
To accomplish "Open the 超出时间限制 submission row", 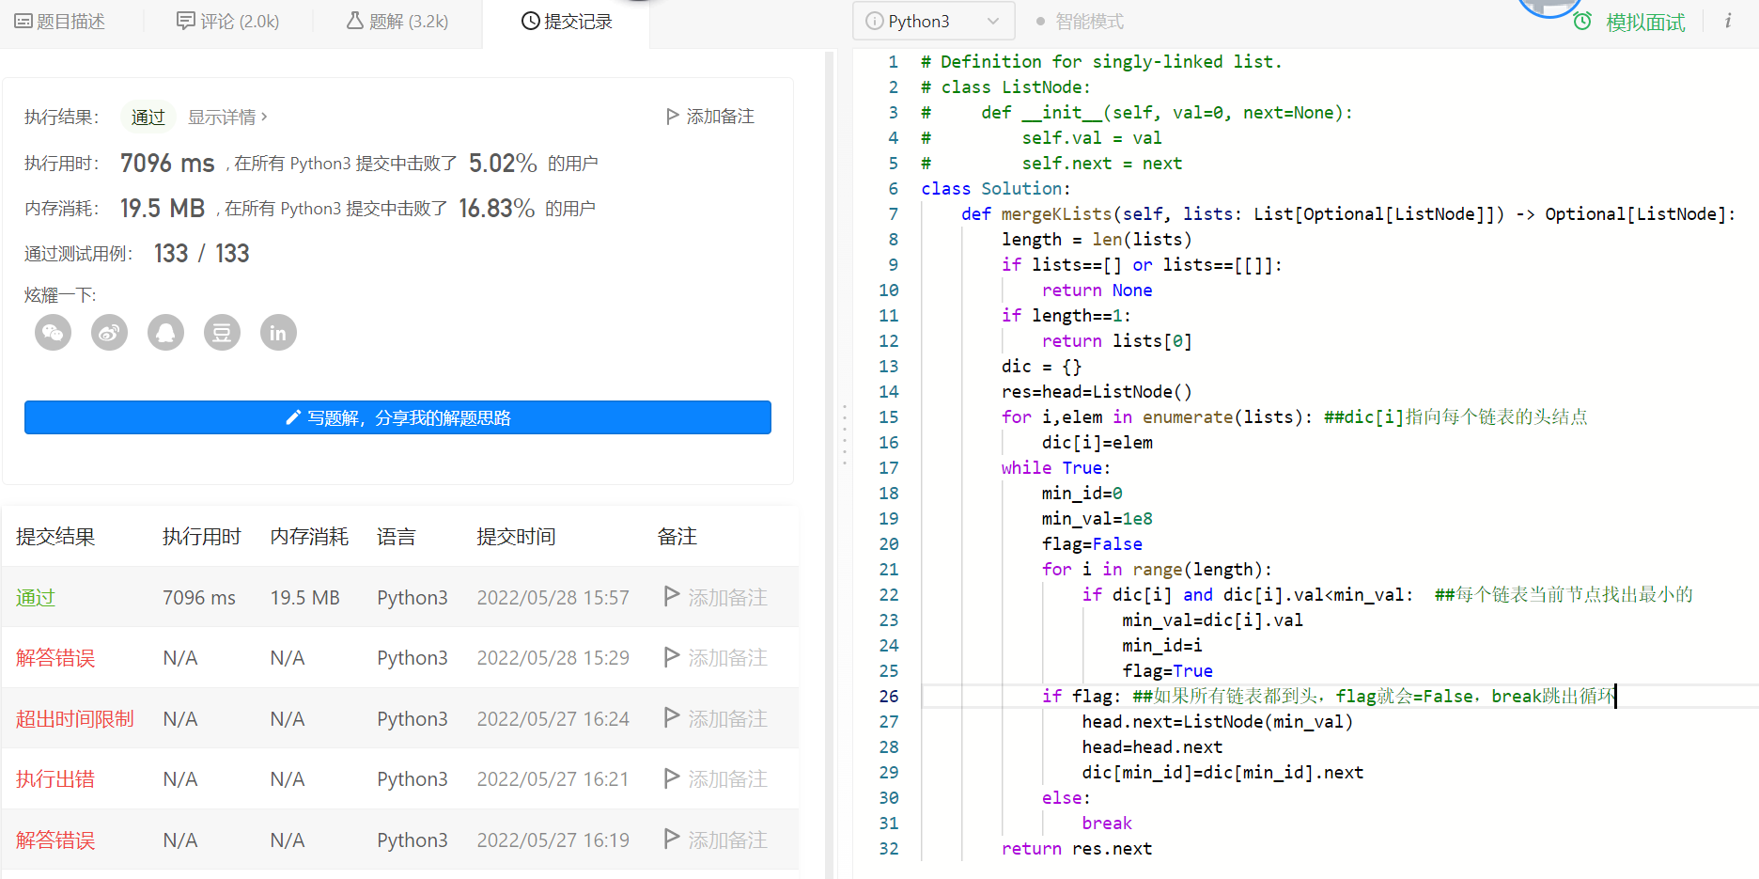I will click(75, 719).
